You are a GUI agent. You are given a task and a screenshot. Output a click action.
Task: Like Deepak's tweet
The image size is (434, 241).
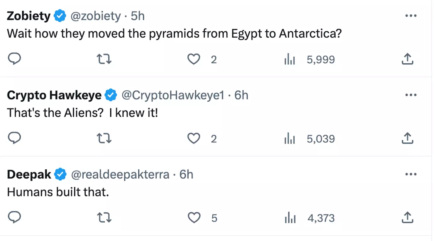194,218
